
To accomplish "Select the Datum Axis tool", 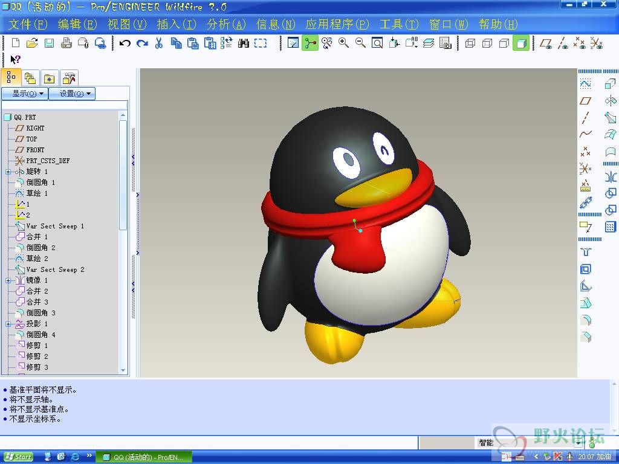I will click(585, 118).
